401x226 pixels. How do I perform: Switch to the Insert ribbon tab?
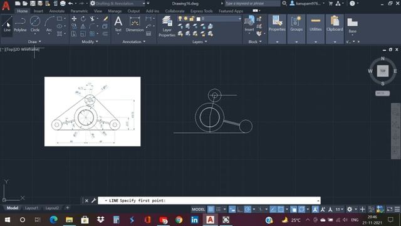pos(38,11)
